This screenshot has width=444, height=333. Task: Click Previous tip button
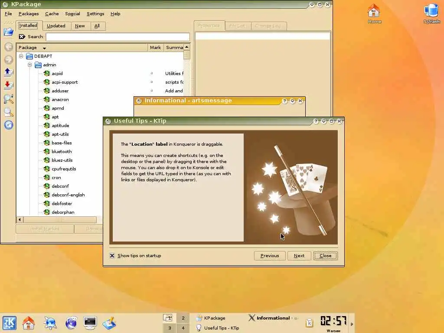point(270,256)
